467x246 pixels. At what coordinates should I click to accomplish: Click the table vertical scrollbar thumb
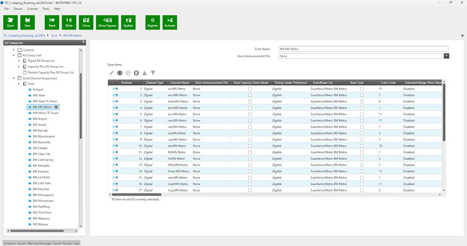click(444, 113)
